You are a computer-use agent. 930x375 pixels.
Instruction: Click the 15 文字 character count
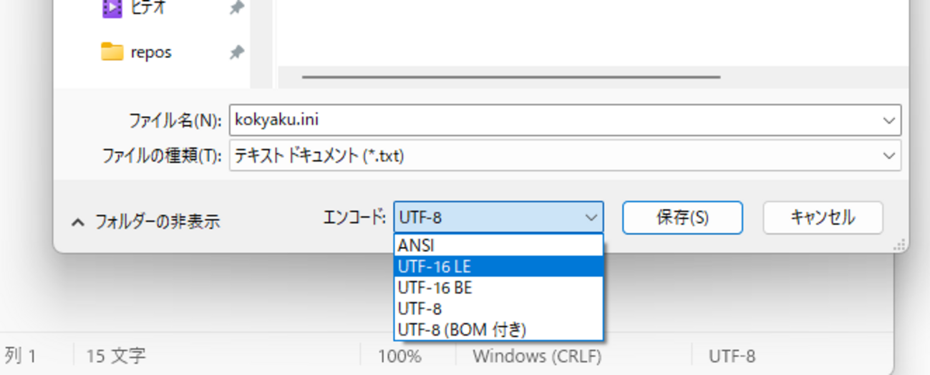(116, 356)
